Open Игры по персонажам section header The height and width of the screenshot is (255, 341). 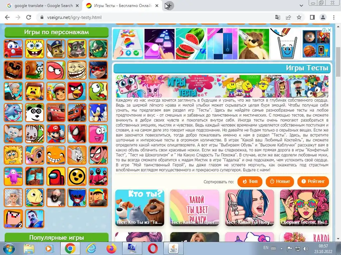[57, 32]
